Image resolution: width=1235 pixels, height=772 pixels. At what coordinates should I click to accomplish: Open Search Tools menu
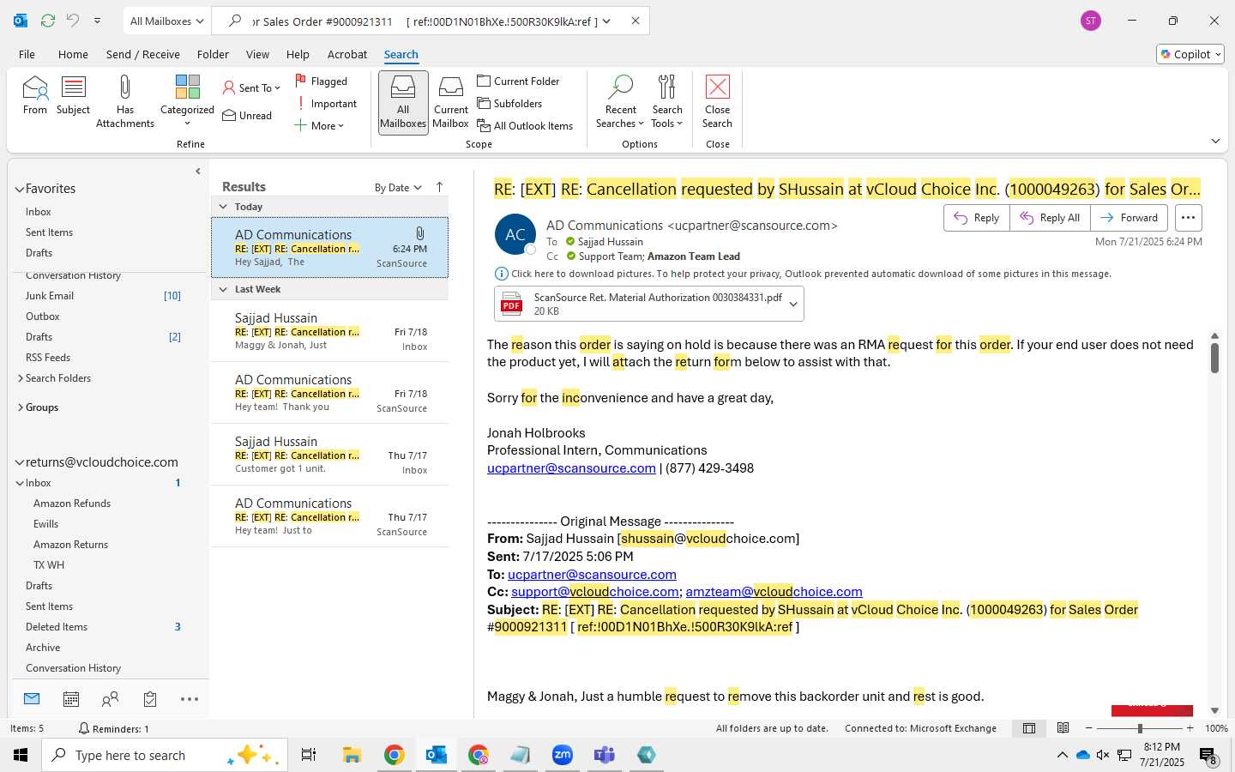pos(667,101)
